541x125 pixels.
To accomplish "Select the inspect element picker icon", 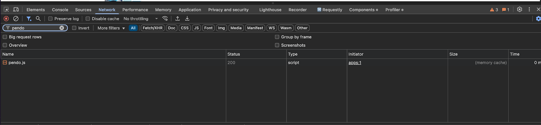I will point(6,9).
